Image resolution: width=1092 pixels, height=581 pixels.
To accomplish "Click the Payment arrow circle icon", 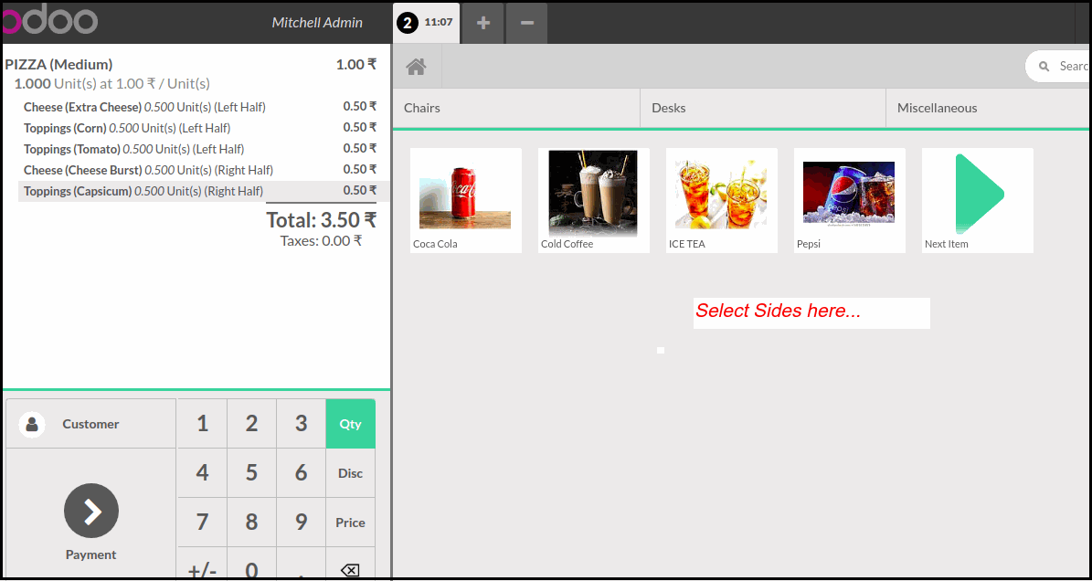I will coord(91,511).
